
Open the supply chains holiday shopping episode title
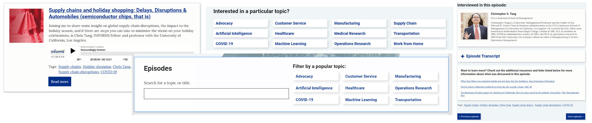click(x=117, y=13)
